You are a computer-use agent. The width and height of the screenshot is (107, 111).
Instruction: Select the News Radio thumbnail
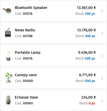8,32
